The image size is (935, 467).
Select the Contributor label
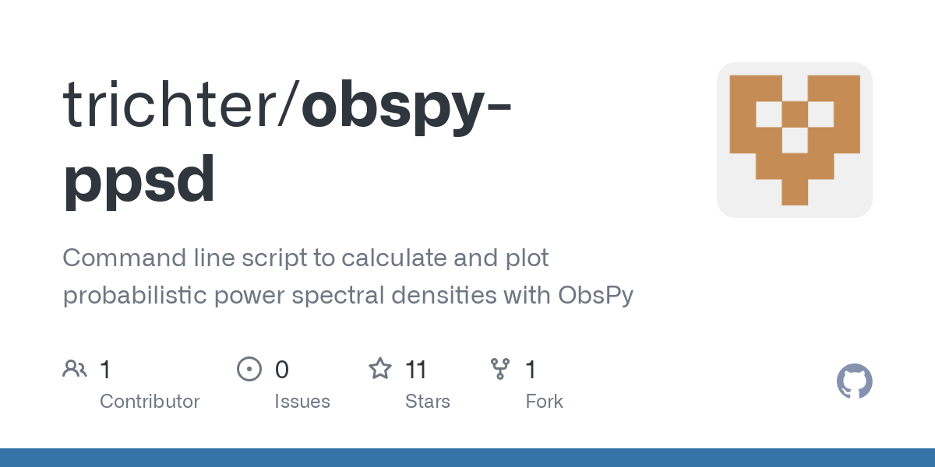tap(150, 402)
